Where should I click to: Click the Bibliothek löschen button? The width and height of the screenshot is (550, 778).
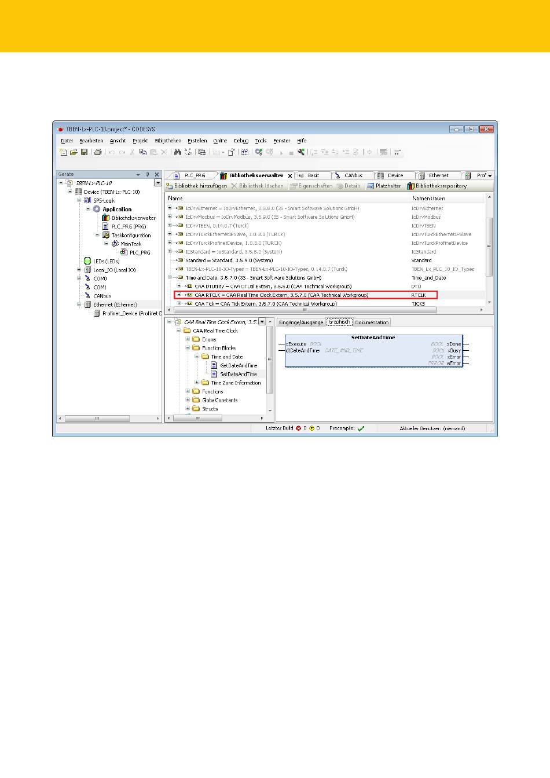(x=258, y=186)
